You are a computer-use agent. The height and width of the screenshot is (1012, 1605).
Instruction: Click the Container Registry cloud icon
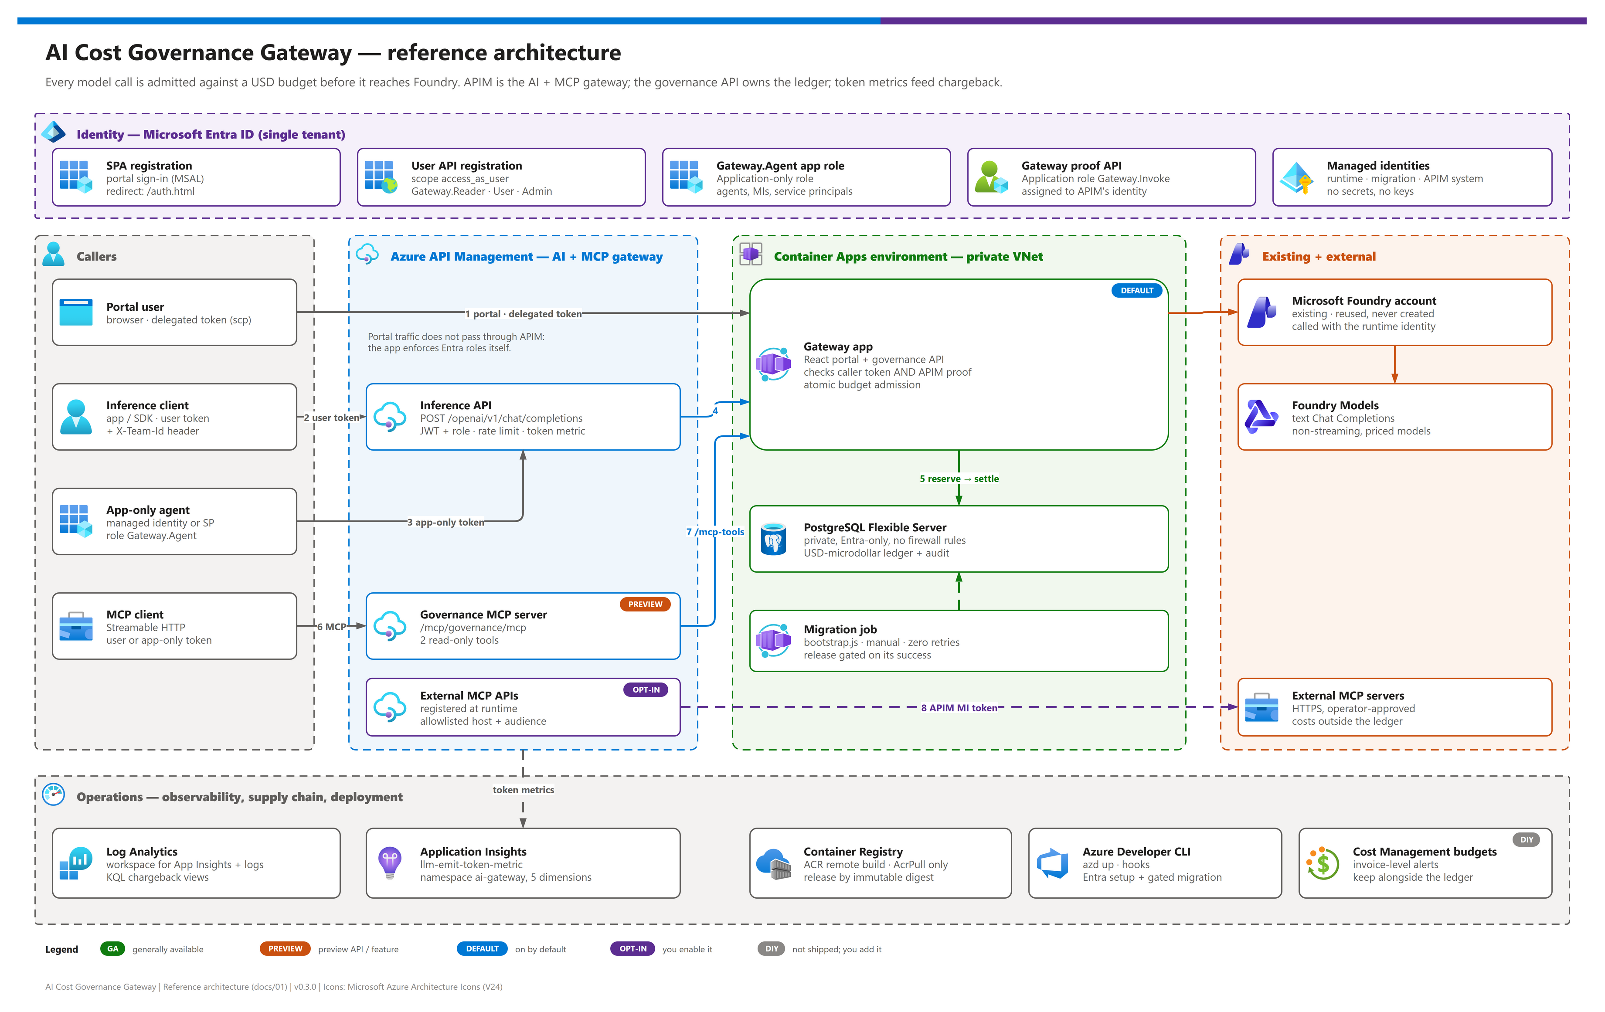click(x=773, y=864)
